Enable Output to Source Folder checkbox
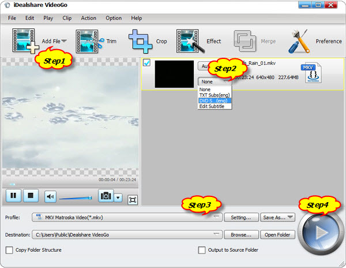 [202, 250]
